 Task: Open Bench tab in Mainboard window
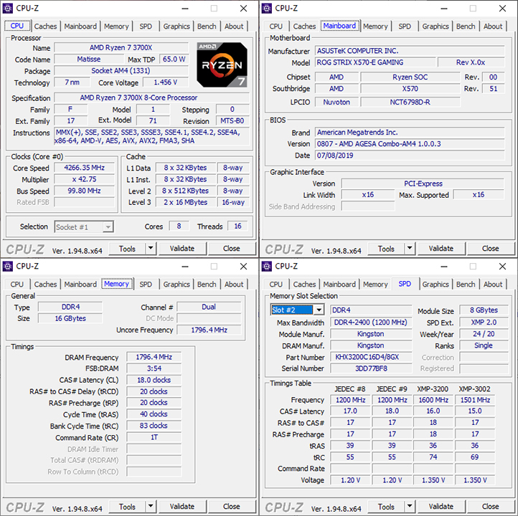466,26
